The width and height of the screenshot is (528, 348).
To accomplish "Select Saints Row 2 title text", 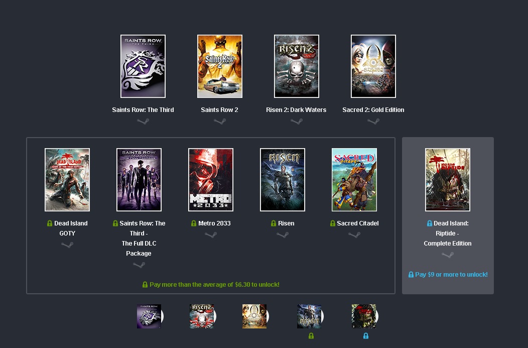I will click(219, 110).
